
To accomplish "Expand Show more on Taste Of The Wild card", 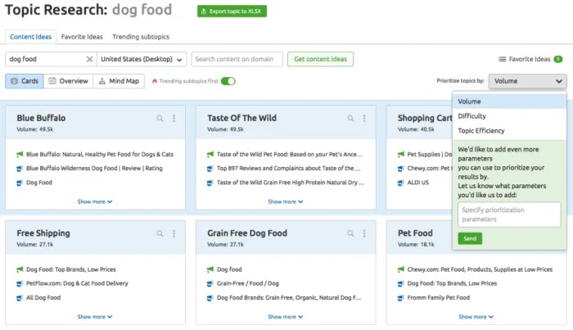I will click(286, 201).
